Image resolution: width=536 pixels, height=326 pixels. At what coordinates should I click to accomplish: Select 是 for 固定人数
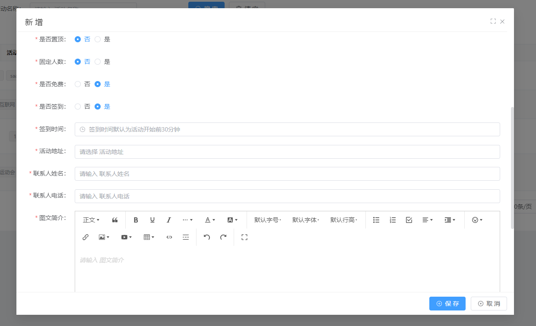click(98, 62)
